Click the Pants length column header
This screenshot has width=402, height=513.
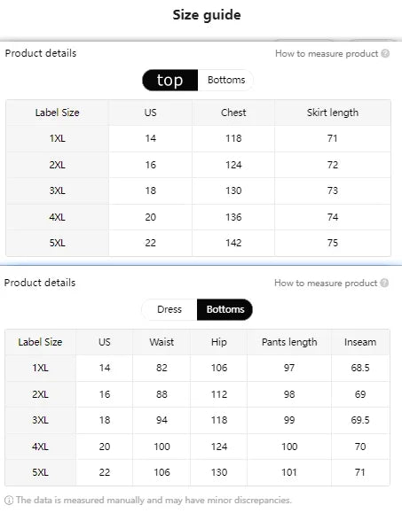pos(289,342)
